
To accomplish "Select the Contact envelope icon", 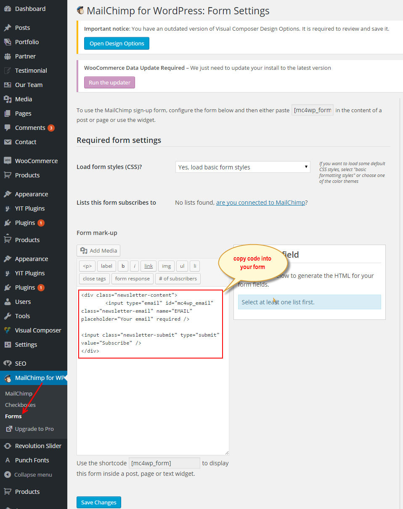I will pyautogui.click(x=8, y=142).
